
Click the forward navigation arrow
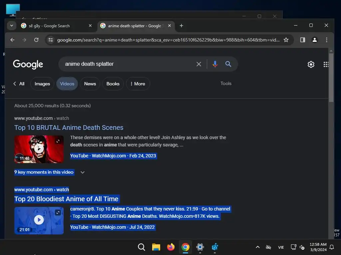coord(24,40)
